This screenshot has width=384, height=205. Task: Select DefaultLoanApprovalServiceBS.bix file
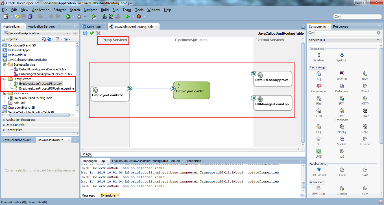pyautogui.click(x=43, y=69)
